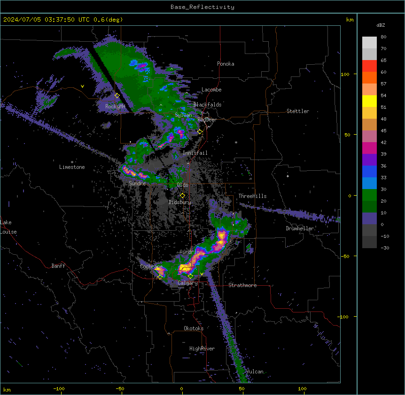Click the Vulcan city label
Screen dimensions: 405x395
(x=255, y=372)
